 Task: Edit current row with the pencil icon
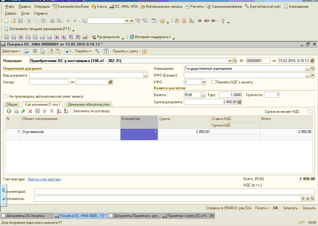click(x=23, y=111)
